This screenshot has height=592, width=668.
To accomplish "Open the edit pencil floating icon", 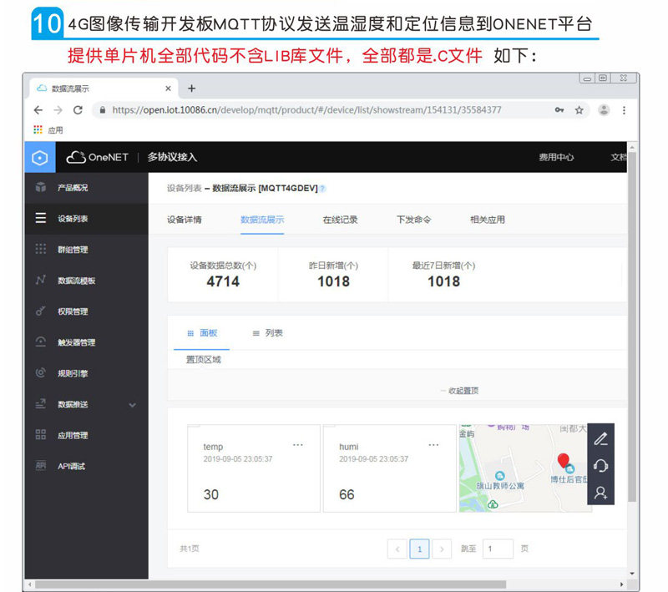I will [600, 438].
